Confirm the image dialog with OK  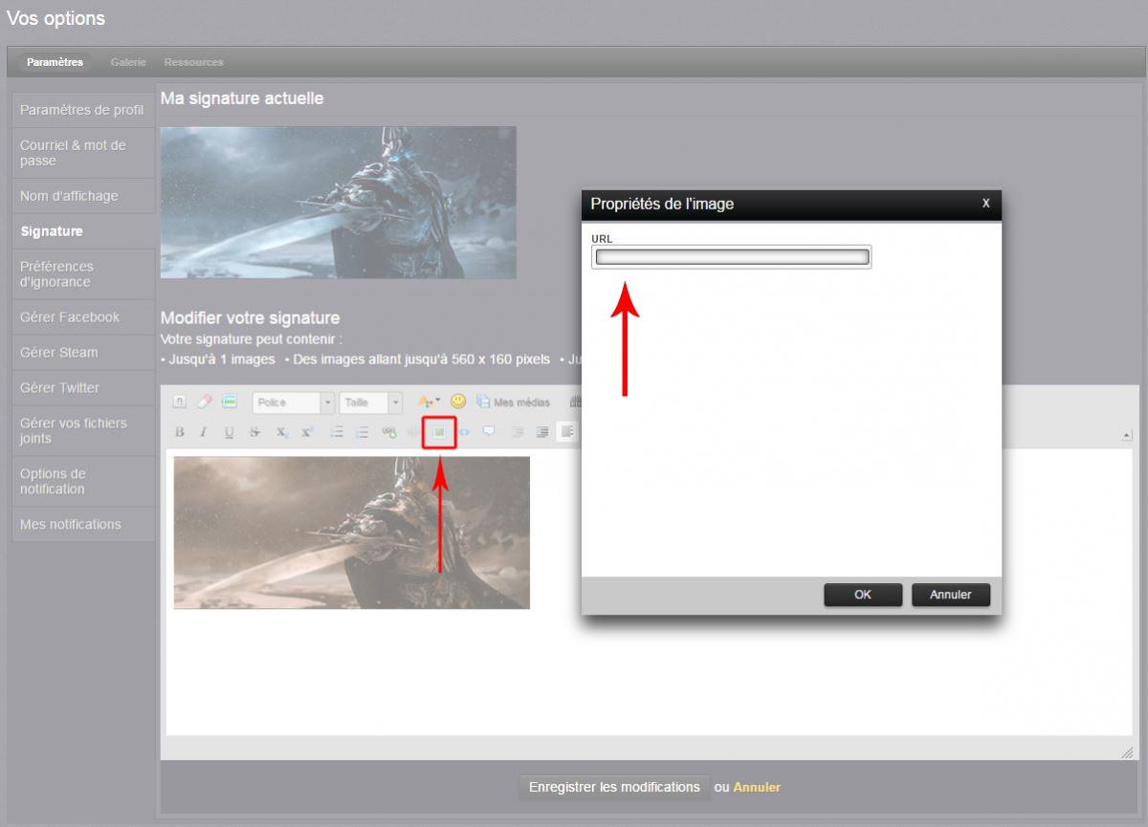[863, 595]
